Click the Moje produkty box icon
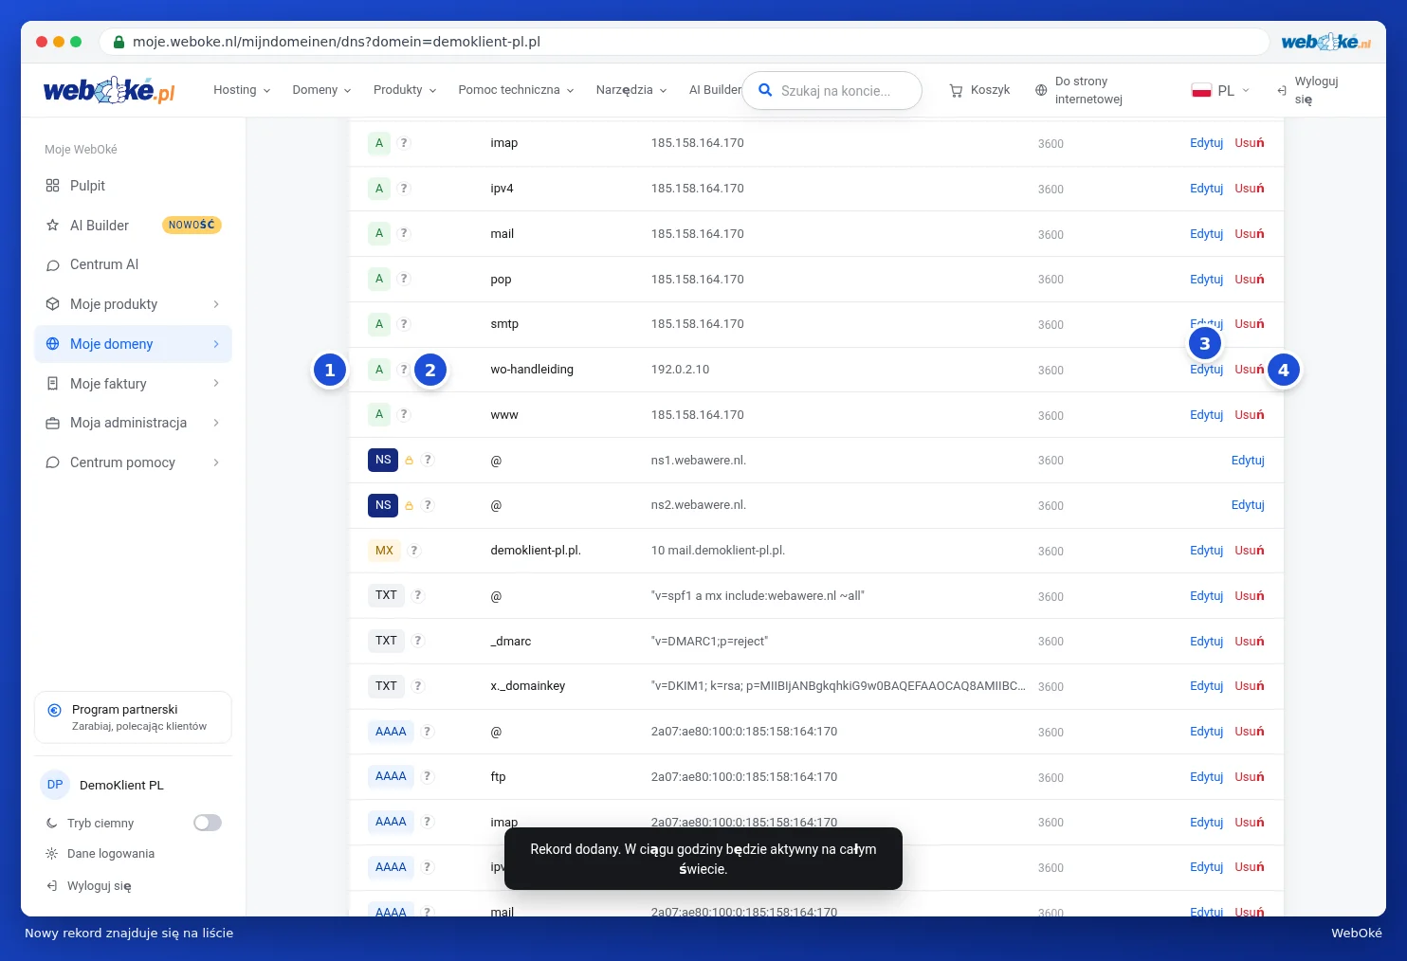 (53, 304)
